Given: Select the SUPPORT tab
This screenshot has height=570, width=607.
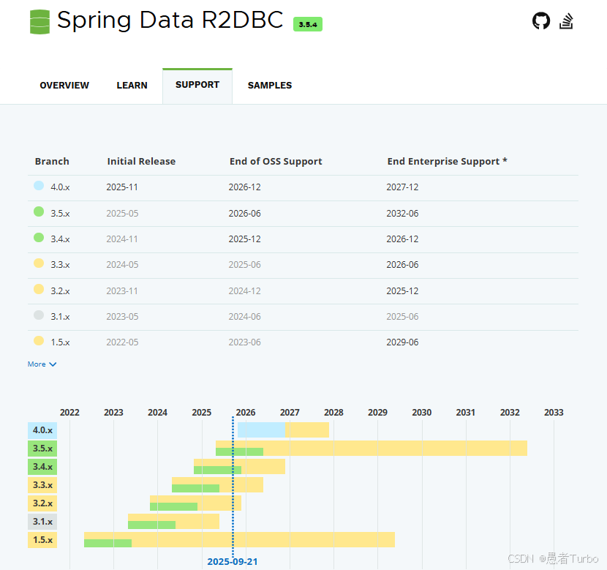Looking at the screenshot, I should click(197, 85).
